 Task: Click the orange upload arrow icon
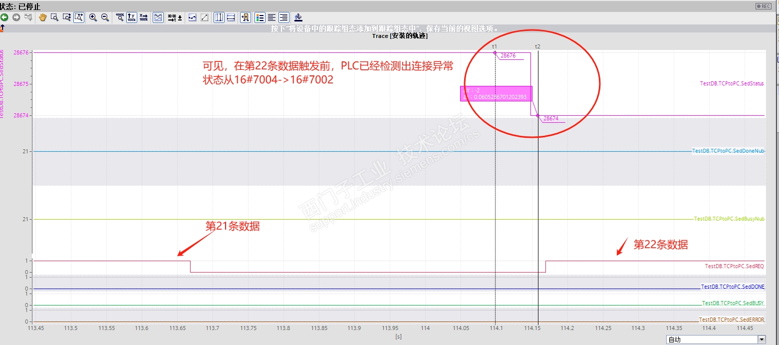pos(1,28)
